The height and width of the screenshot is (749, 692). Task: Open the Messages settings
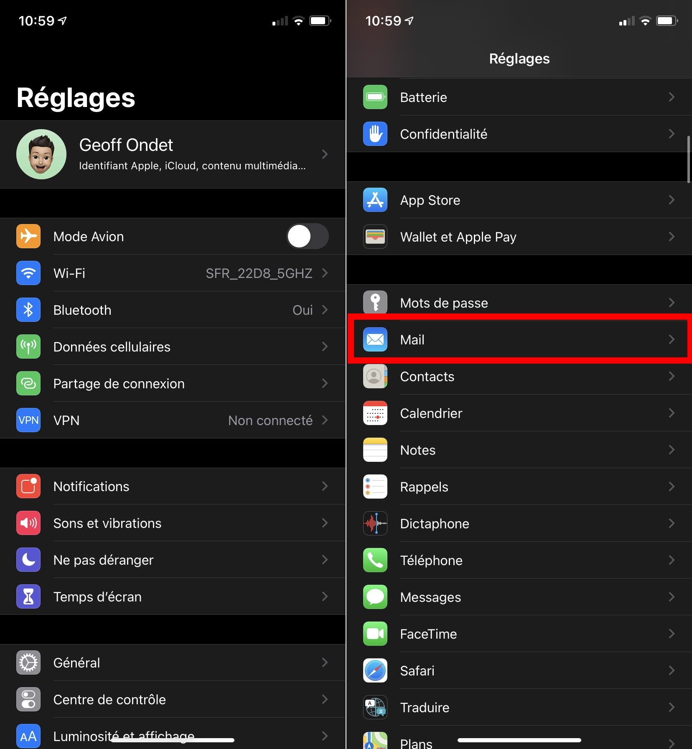point(519,597)
